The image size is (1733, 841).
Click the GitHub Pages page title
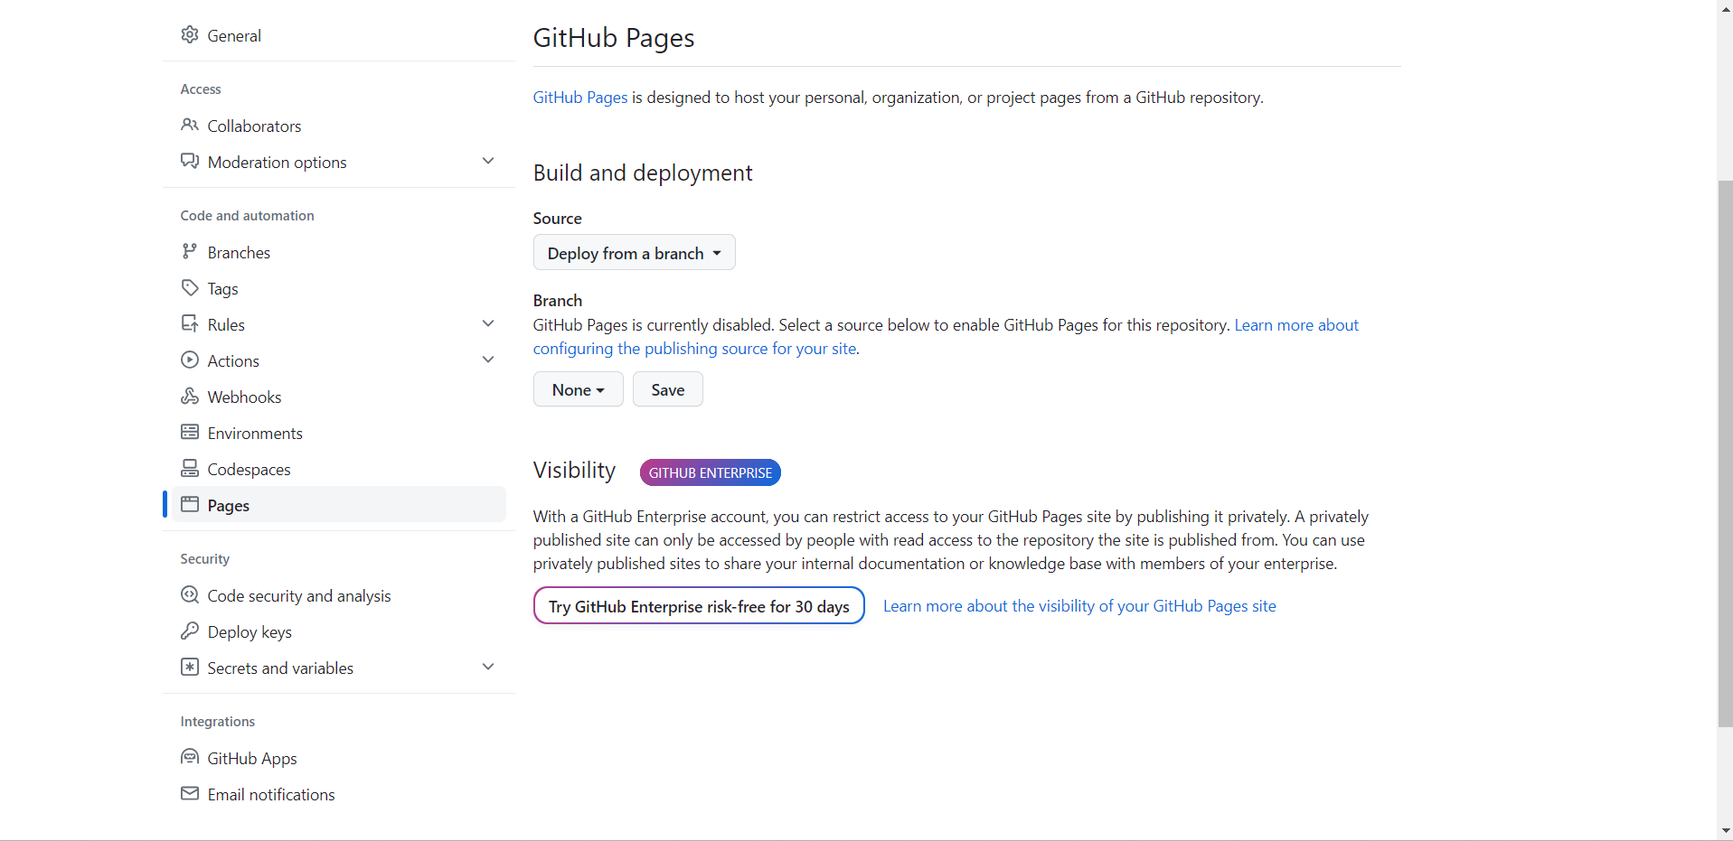(x=613, y=38)
